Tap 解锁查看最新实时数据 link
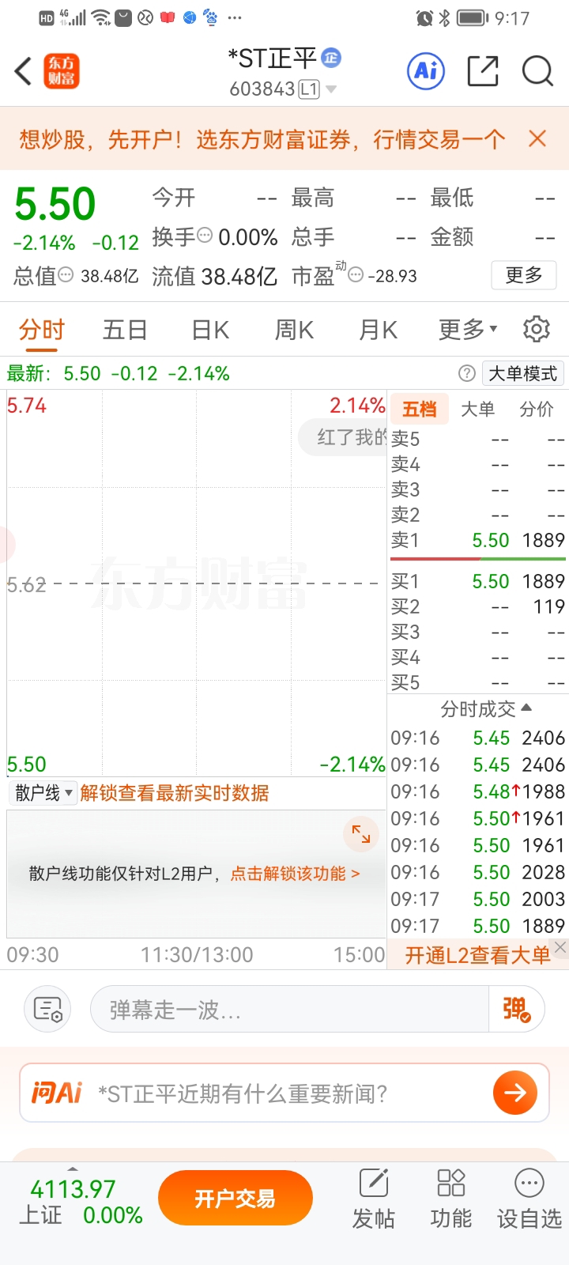The image size is (569, 1265). (x=175, y=793)
